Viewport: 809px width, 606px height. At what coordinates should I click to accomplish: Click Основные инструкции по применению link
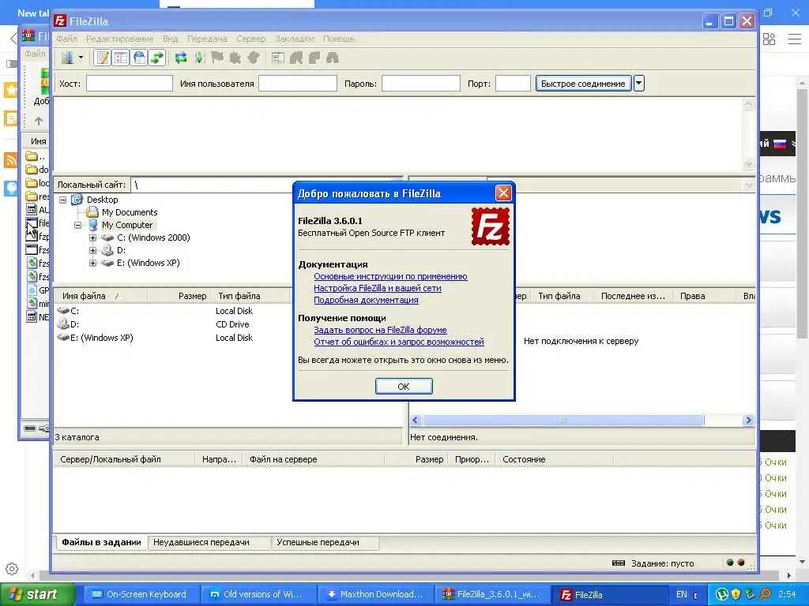390,276
